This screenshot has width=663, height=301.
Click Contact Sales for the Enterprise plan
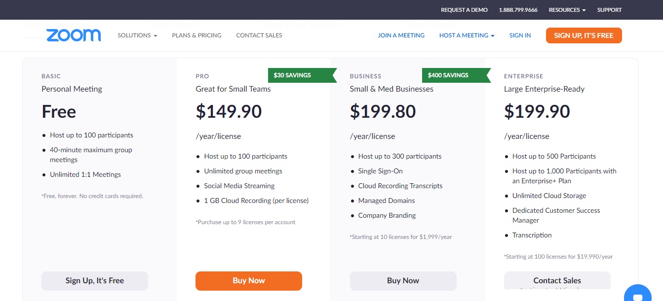coord(557,280)
